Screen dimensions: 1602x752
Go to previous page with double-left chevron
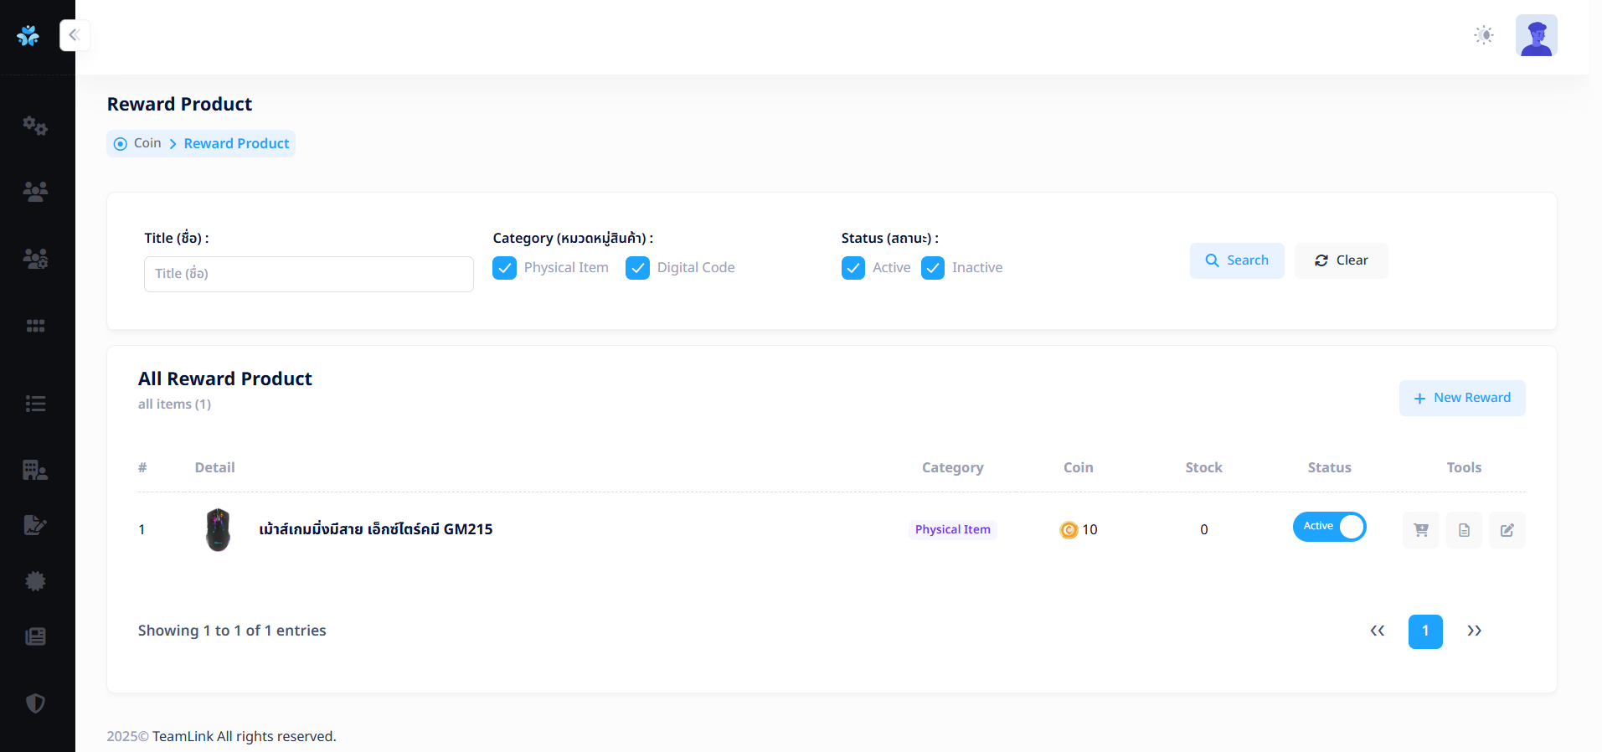(x=1377, y=631)
